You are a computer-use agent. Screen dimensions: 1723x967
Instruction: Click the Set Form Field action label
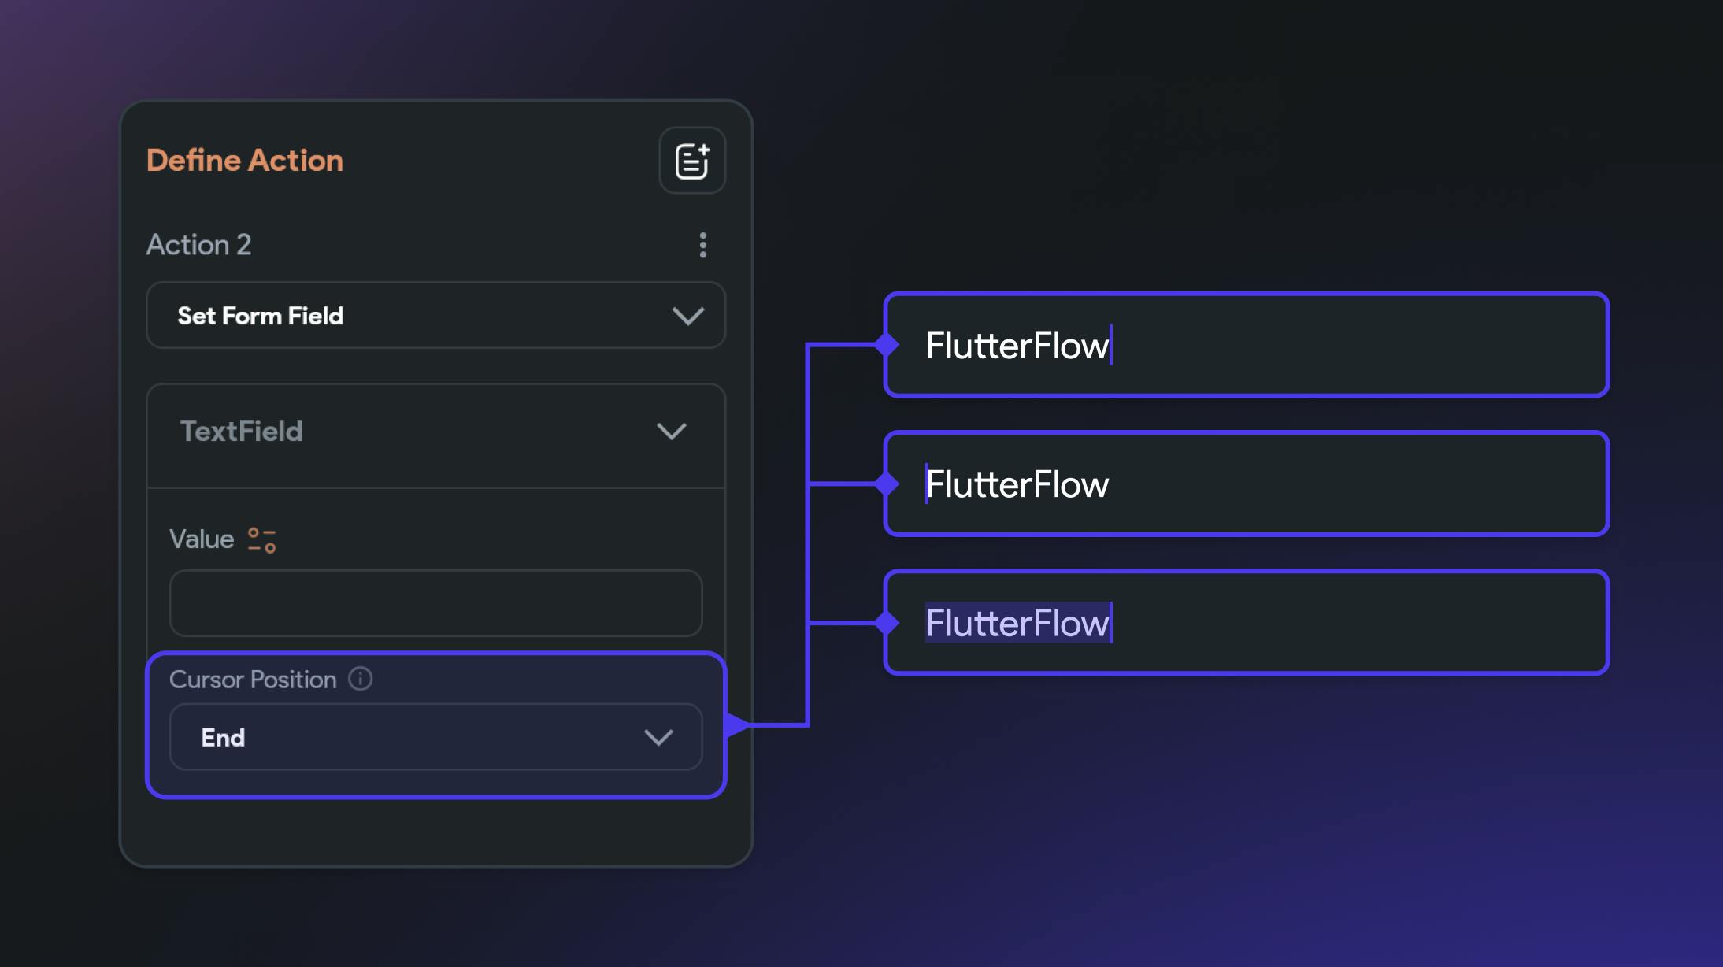click(261, 316)
